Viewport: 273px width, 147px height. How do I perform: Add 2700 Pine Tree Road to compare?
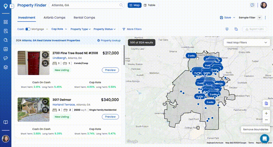coord(45,63)
